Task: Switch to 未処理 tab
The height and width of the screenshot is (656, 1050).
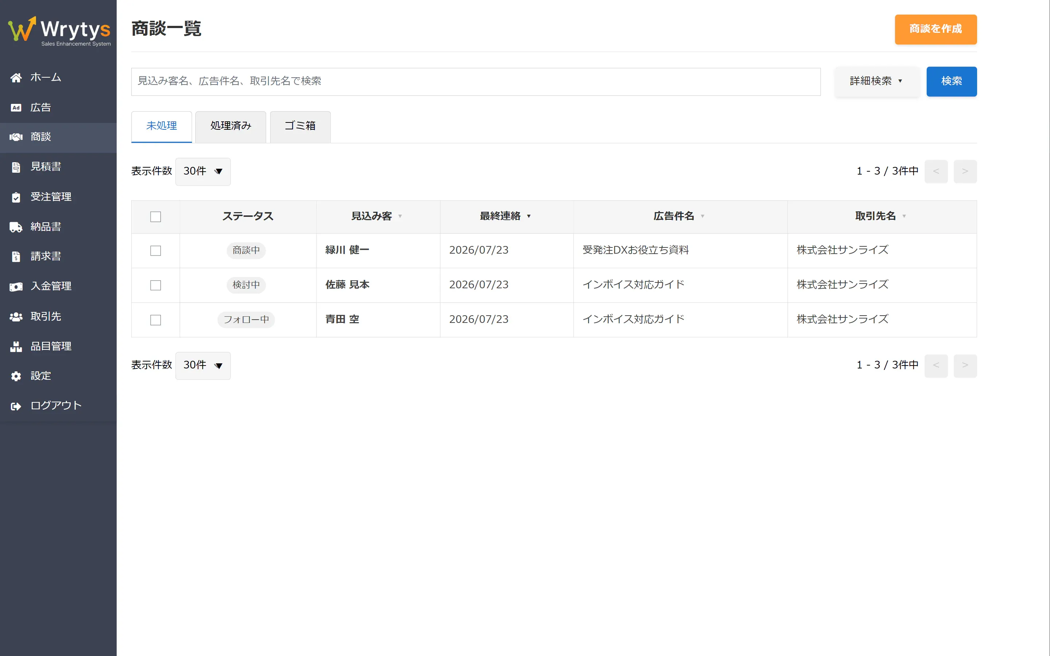Action: pyautogui.click(x=162, y=126)
